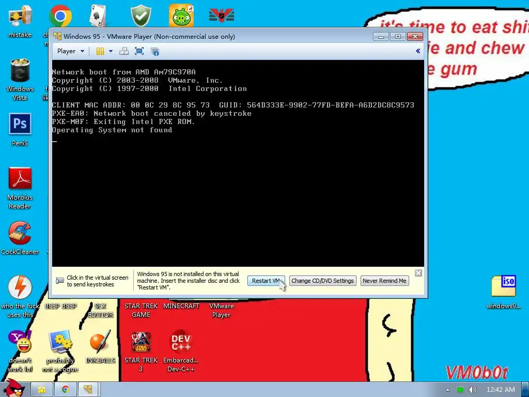Click the 12:42 AM taskbar clock
This screenshot has height=397, width=529.
coord(501,390)
